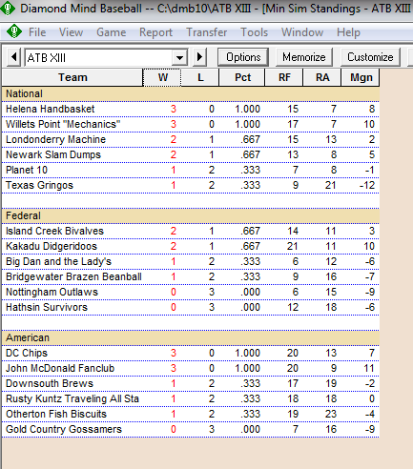The height and width of the screenshot is (469, 413).
Task: Open the Game menu
Action: [112, 32]
